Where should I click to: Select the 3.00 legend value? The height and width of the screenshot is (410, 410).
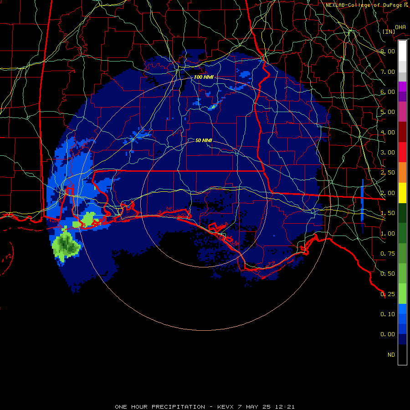pos(388,153)
